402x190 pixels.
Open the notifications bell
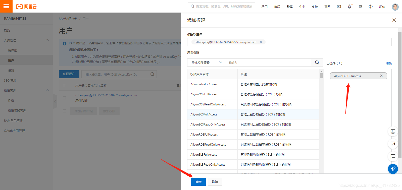(349, 7)
